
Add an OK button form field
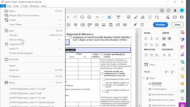[x=97, y=25]
